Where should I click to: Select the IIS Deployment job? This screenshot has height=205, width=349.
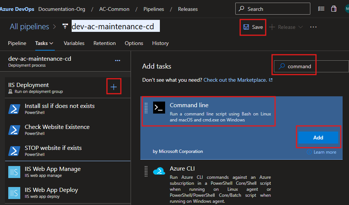click(x=68, y=88)
